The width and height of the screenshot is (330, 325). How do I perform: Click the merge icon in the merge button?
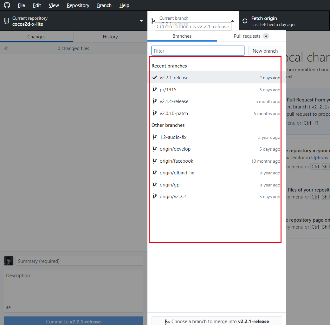(167, 322)
